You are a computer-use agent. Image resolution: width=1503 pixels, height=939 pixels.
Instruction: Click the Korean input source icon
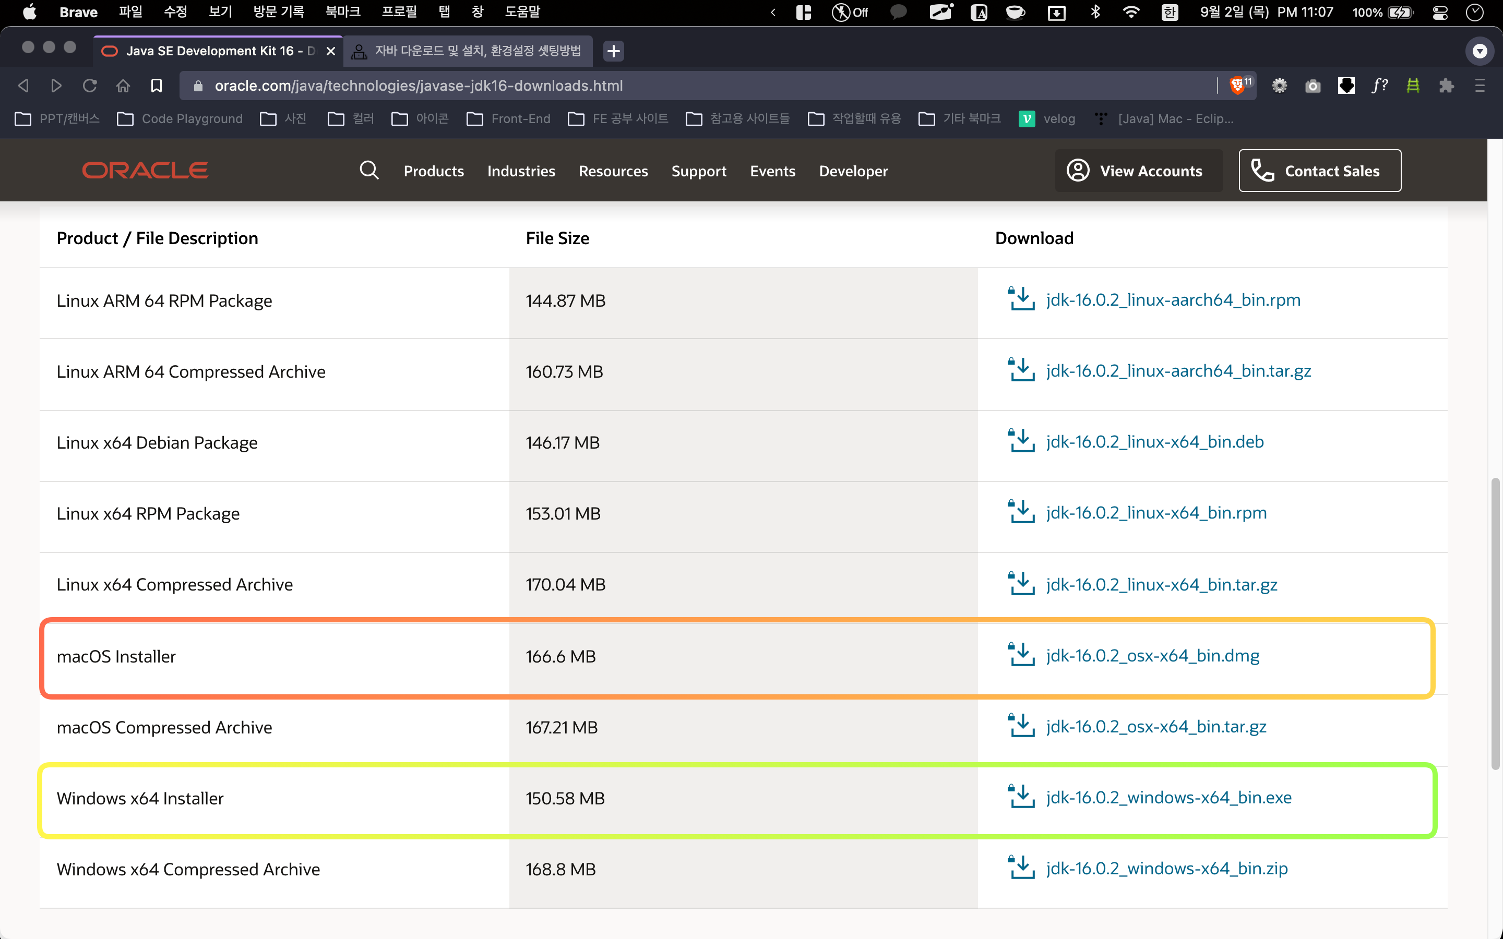pyautogui.click(x=1170, y=12)
